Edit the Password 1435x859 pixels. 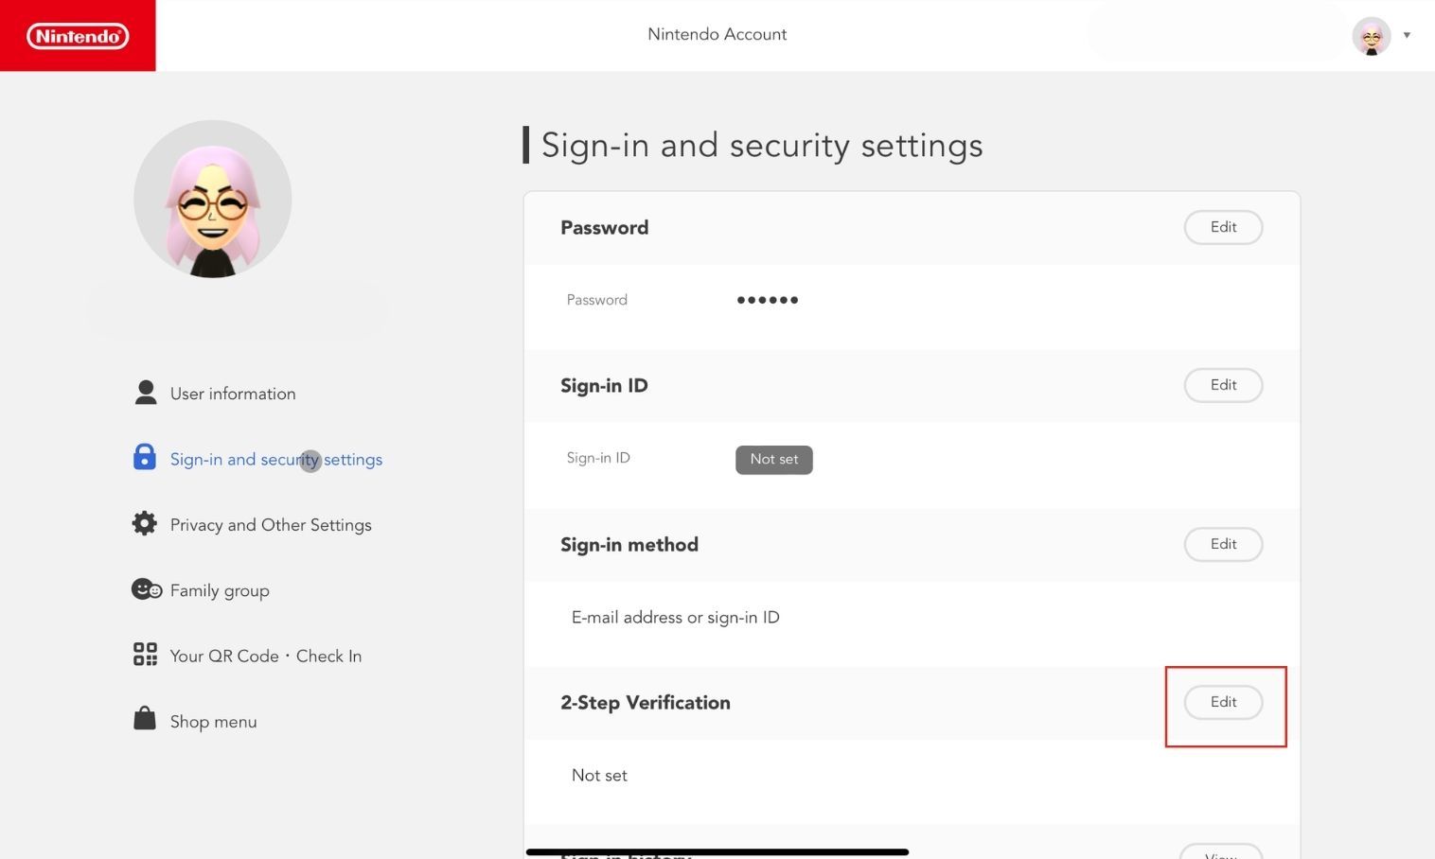[1223, 227]
